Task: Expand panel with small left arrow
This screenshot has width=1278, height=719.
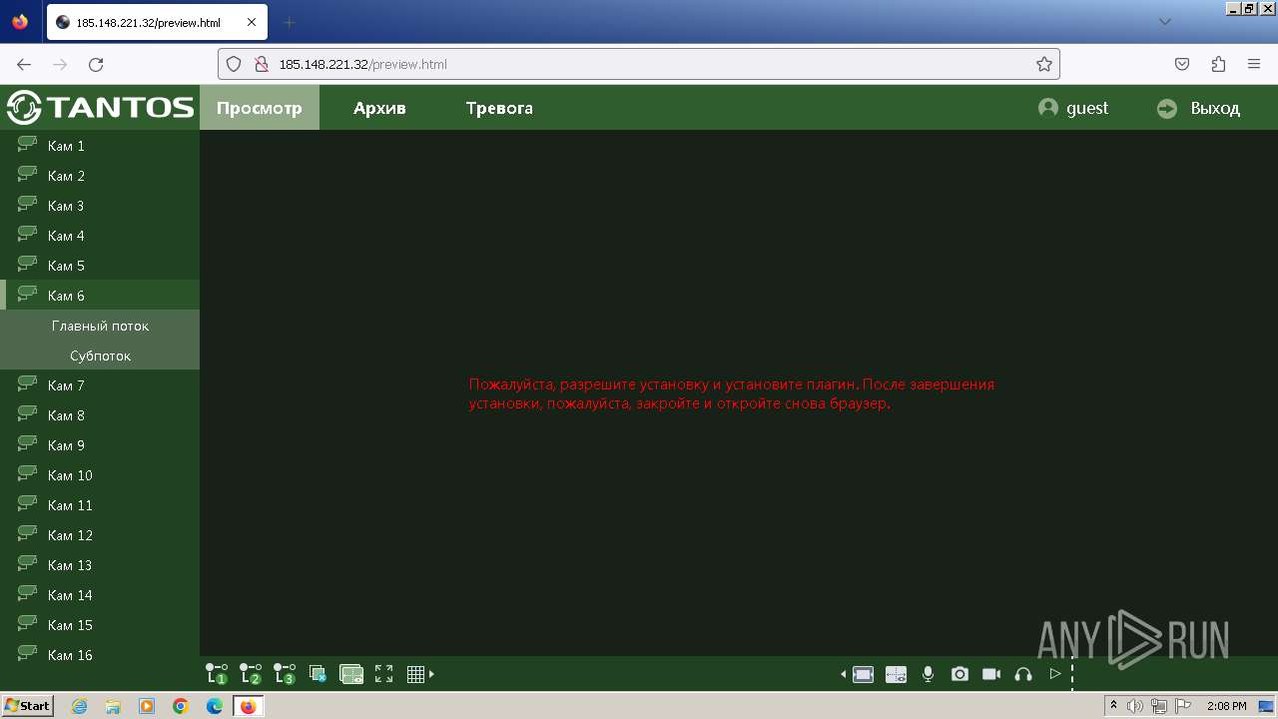Action: click(x=843, y=674)
